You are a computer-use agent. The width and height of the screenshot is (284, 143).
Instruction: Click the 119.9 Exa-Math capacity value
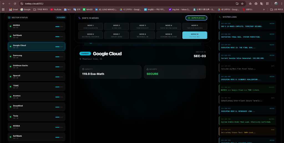tap(93, 74)
